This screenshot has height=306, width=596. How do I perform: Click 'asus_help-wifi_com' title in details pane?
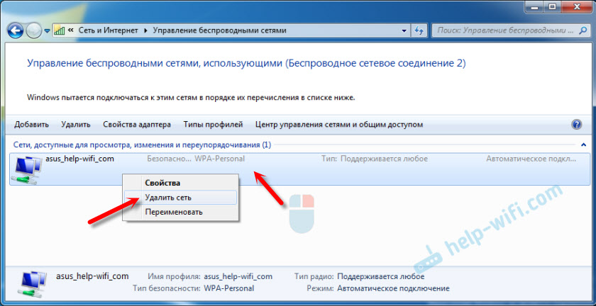pyautogui.click(x=92, y=276)
